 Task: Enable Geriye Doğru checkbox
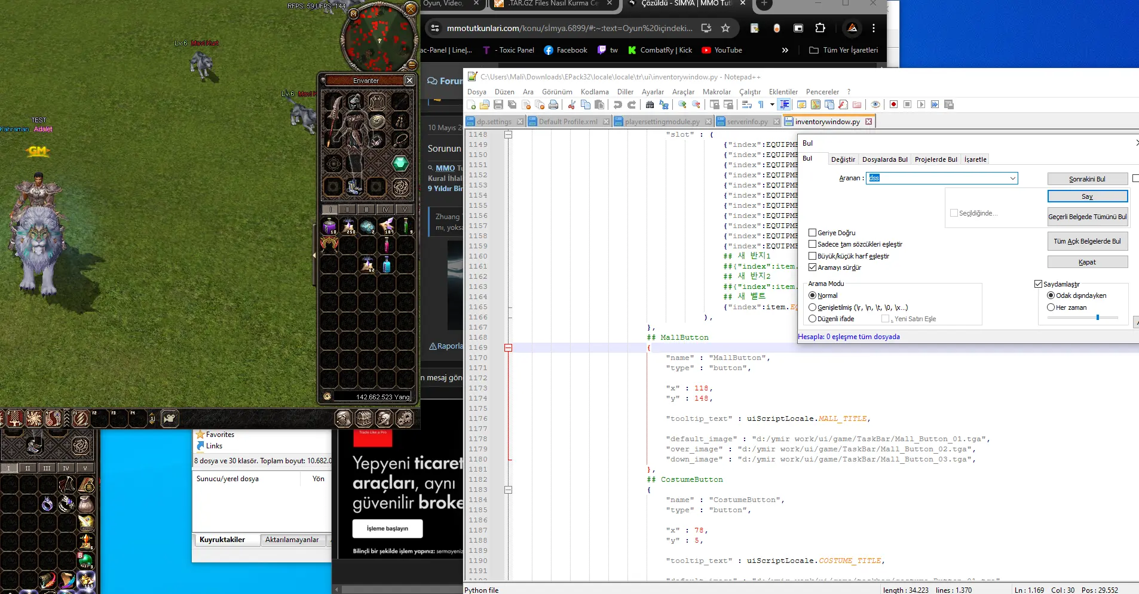pos(812,233)
